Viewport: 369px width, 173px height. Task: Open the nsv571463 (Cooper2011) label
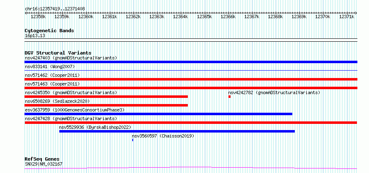52,84
